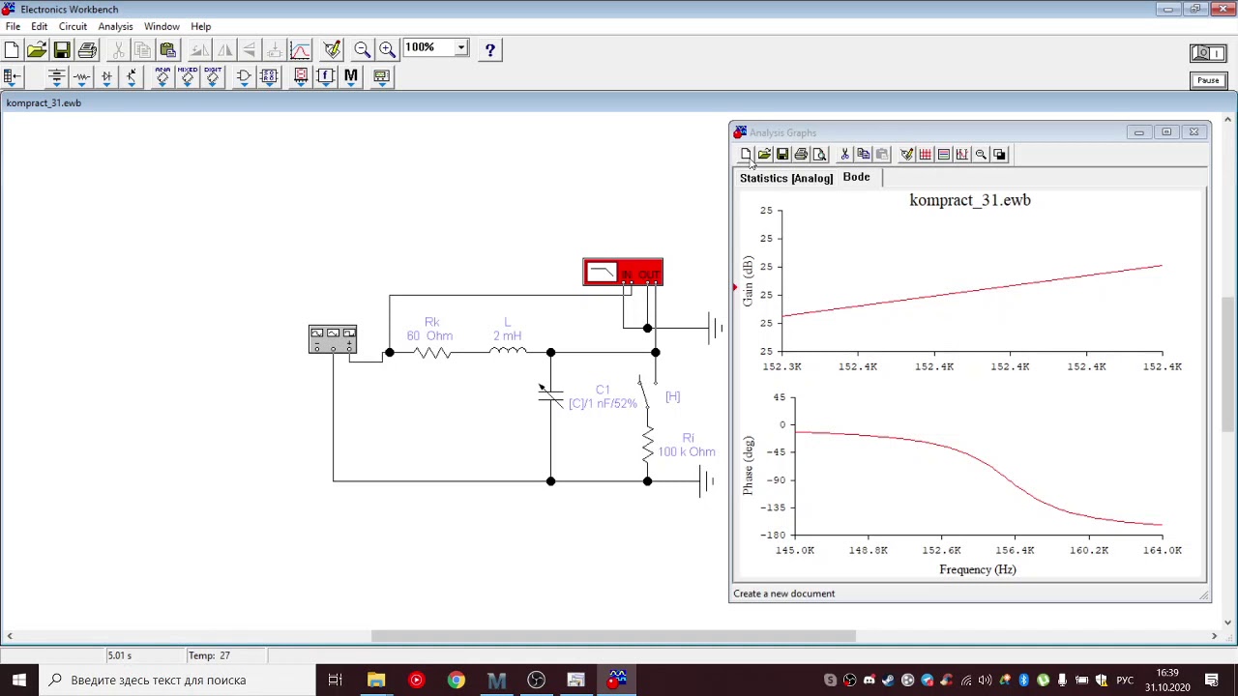Expand the Diodes parts bin

coord(106,76)
